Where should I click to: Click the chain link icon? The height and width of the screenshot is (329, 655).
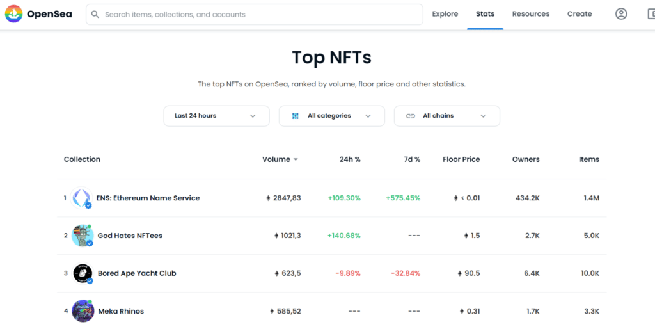tap(411, 116)
